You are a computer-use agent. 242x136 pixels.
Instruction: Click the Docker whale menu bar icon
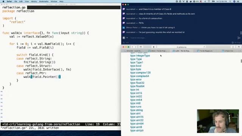pos(191,2)
